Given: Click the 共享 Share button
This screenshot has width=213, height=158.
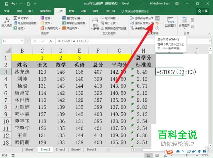Looking at the screenshot, I should point(203,11).
